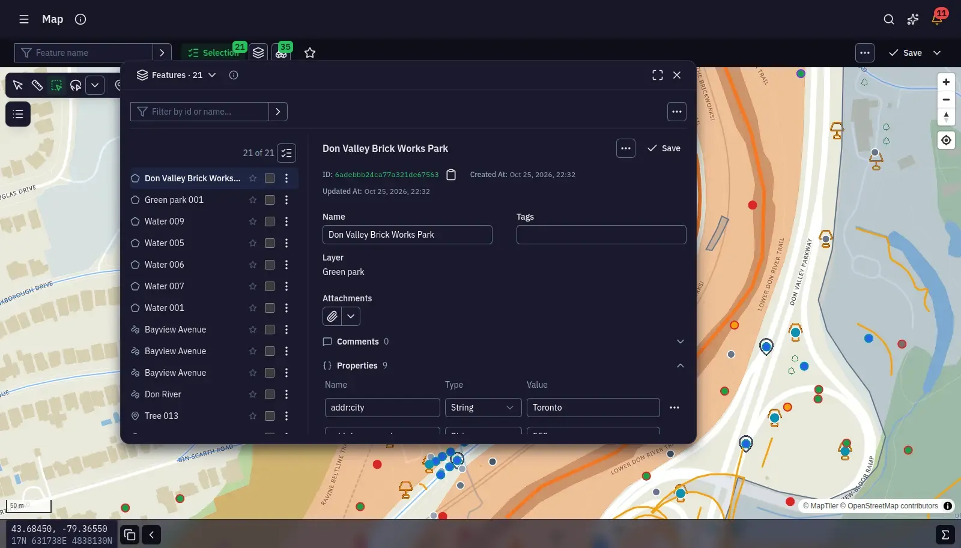Expand the Comments section

coord(681,342)
